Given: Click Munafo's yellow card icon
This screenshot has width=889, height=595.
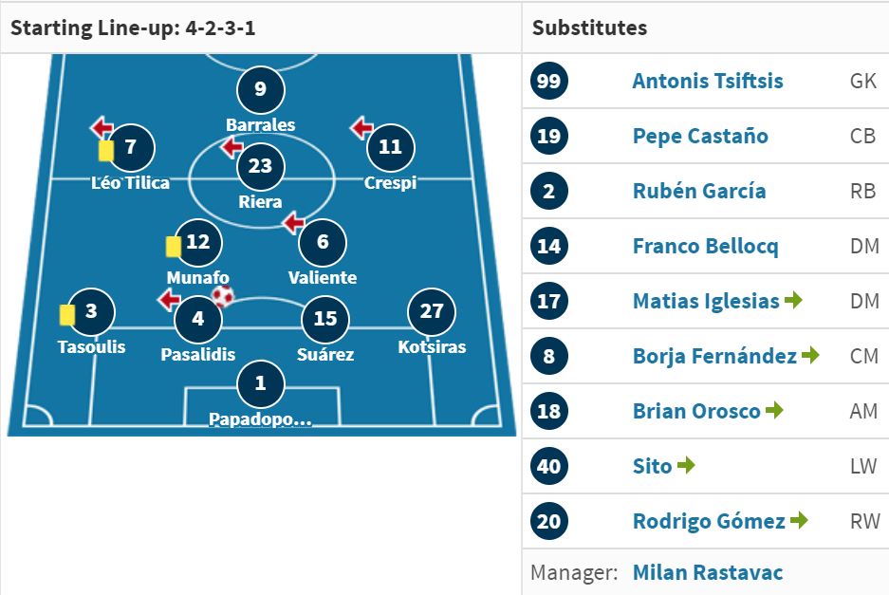Looking at the screenshot, I should click(173, 247).
